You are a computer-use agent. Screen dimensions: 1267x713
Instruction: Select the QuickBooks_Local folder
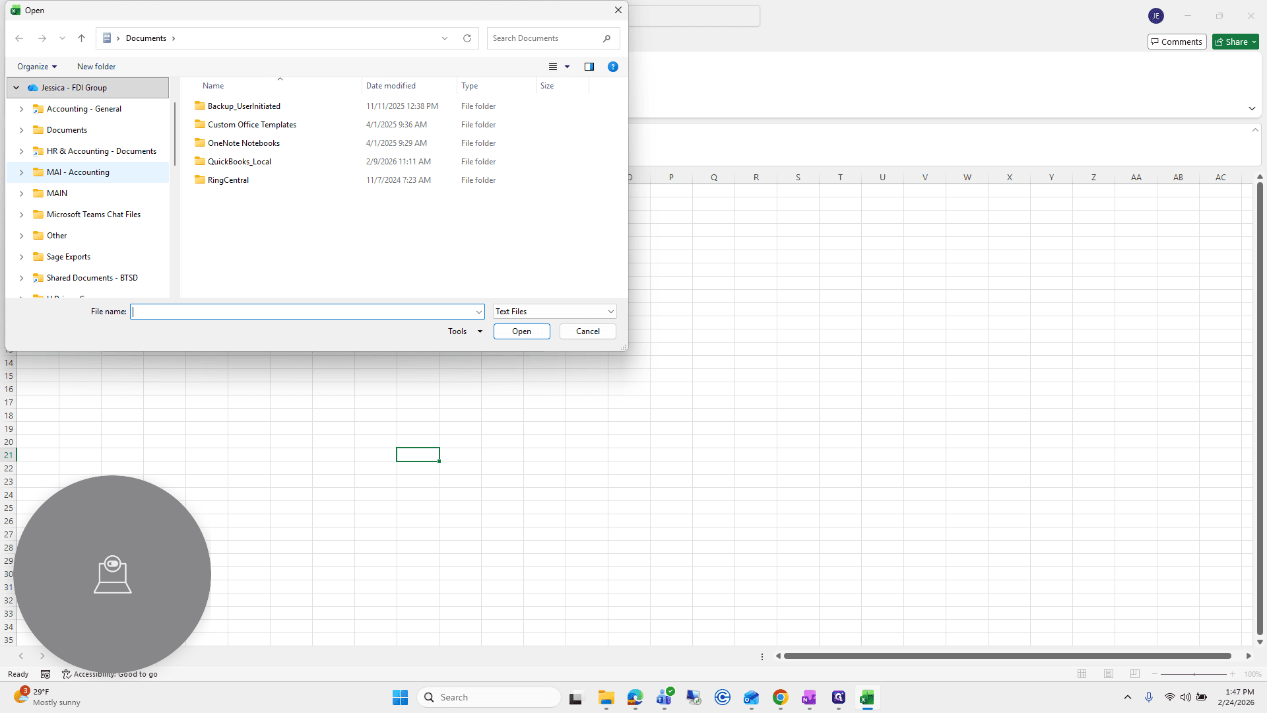click(x=240, y=162)
